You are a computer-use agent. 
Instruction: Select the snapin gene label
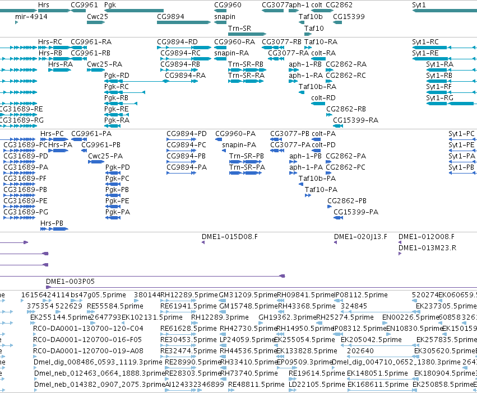225,17
